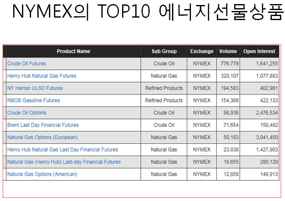Click the Exchange column header
Image resolution: width=285 pixels, height=201 pixels.
click(202, 51)
